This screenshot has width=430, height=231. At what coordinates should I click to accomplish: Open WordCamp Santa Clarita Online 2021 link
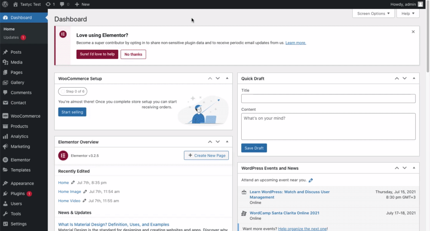(x=284, y=213)
